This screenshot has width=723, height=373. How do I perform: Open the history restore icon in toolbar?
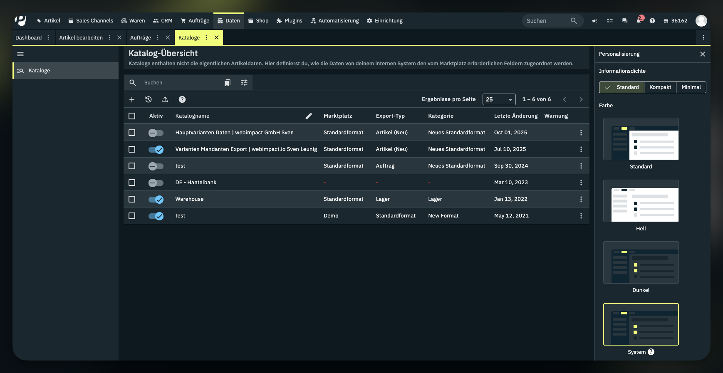[x=149, y=99]
